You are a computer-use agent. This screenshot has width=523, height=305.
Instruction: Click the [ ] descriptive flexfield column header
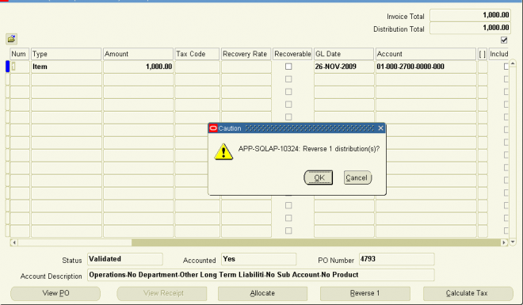(x=483, y=54)
